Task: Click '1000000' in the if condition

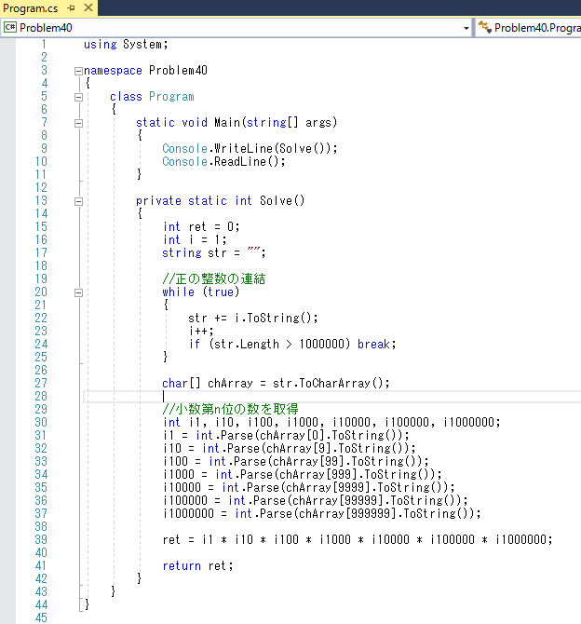Action: [x=321, y=344]
